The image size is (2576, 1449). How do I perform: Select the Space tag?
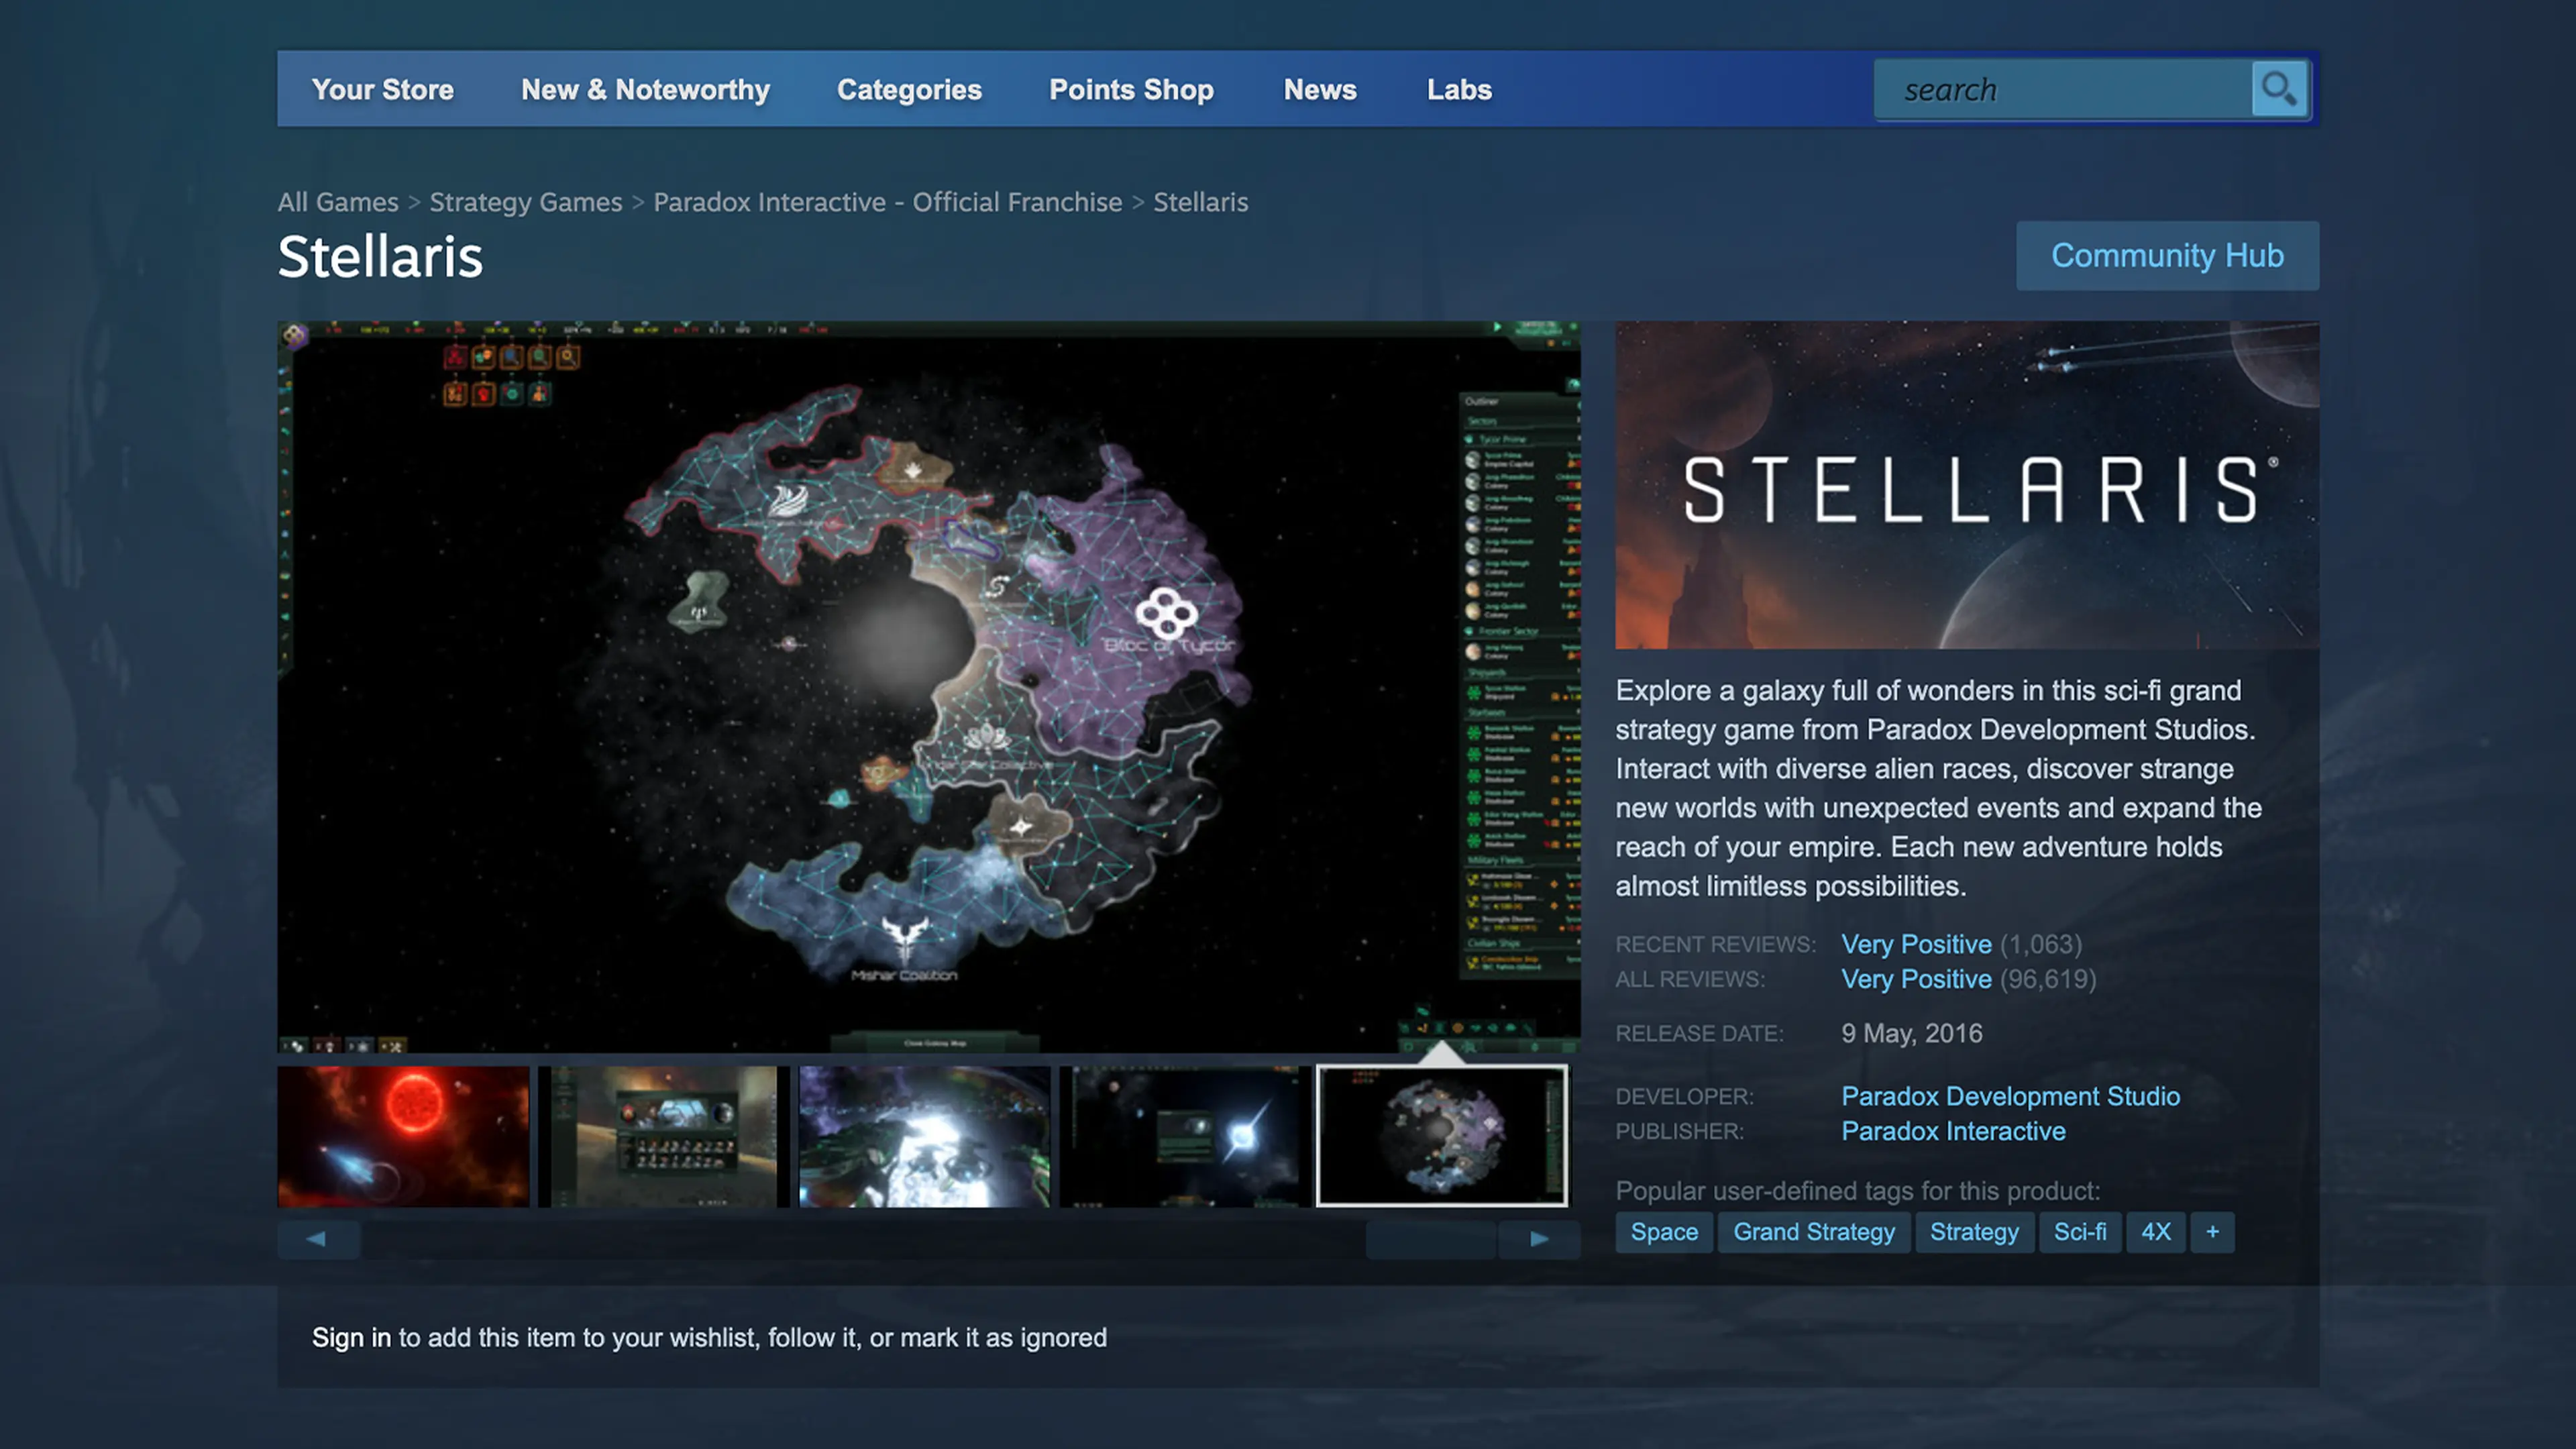(1664, 1232)
